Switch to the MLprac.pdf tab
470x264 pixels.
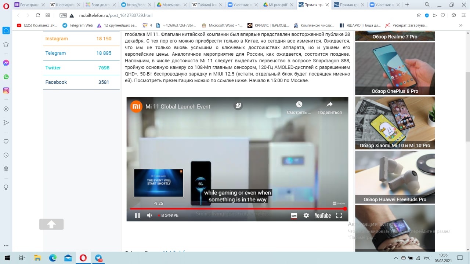tap(277, 5)
